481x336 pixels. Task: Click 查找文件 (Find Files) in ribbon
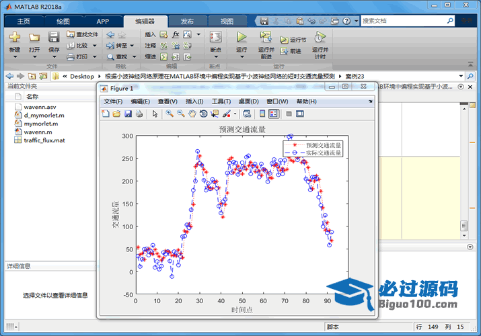(x=83, y=34)
